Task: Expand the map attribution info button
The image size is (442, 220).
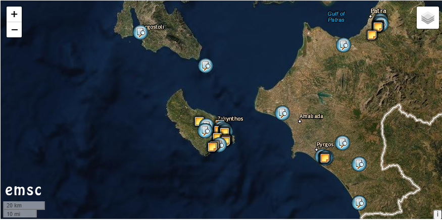Action: pyautogui.click(x=437, y=214)
